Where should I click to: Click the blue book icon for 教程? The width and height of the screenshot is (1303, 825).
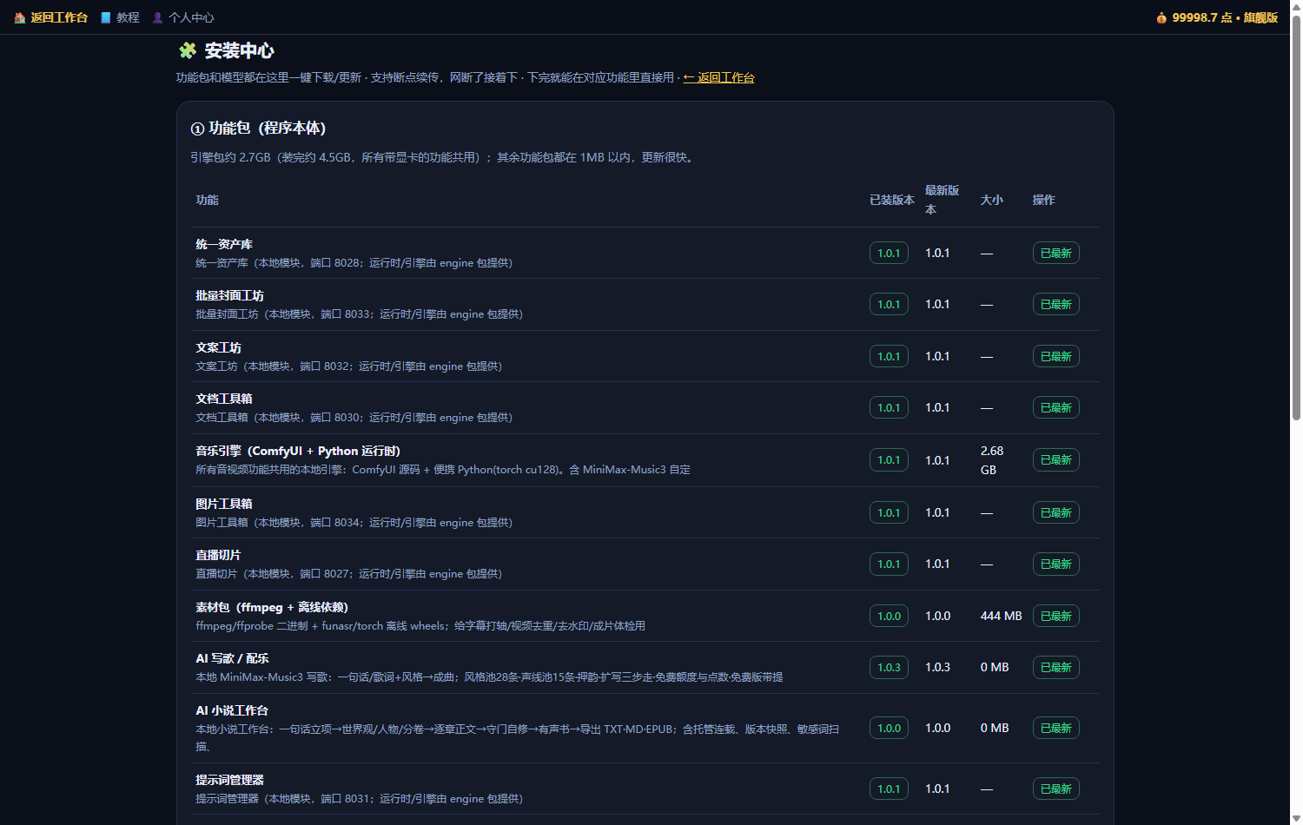coord(106,17)
